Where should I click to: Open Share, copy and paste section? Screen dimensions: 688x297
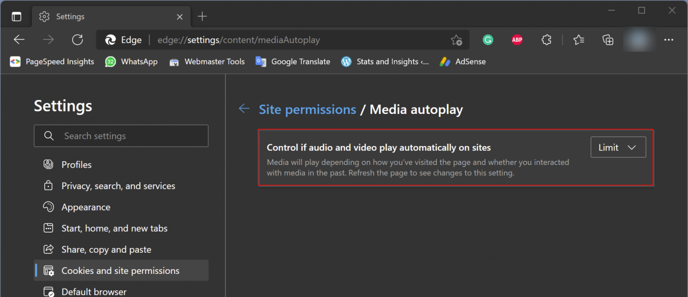pos(121,249)
